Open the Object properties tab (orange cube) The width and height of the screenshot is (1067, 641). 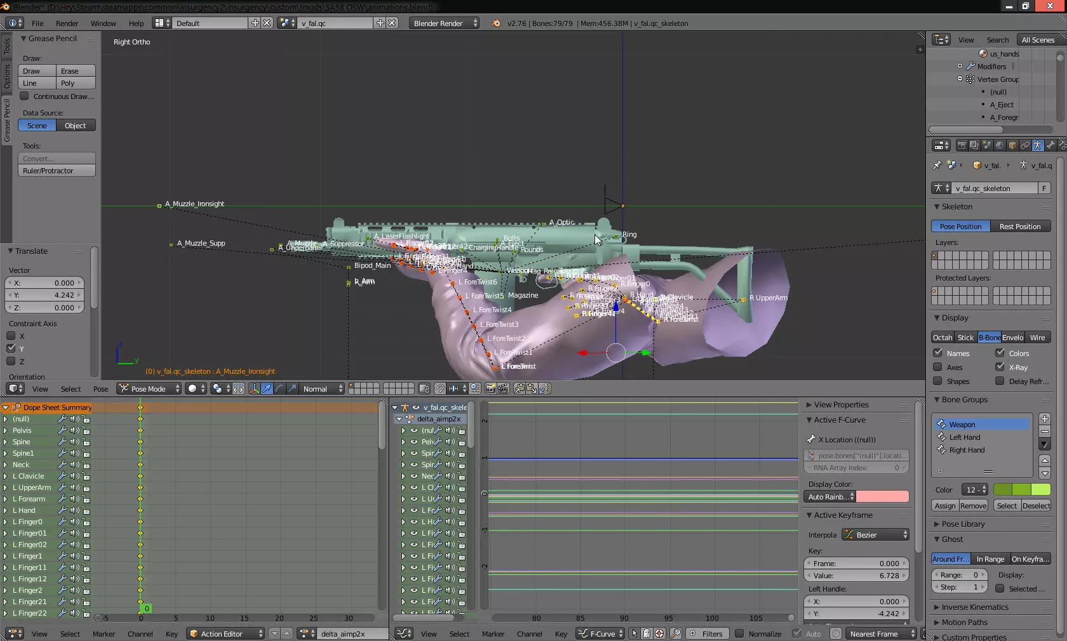tap(1012, 145)
